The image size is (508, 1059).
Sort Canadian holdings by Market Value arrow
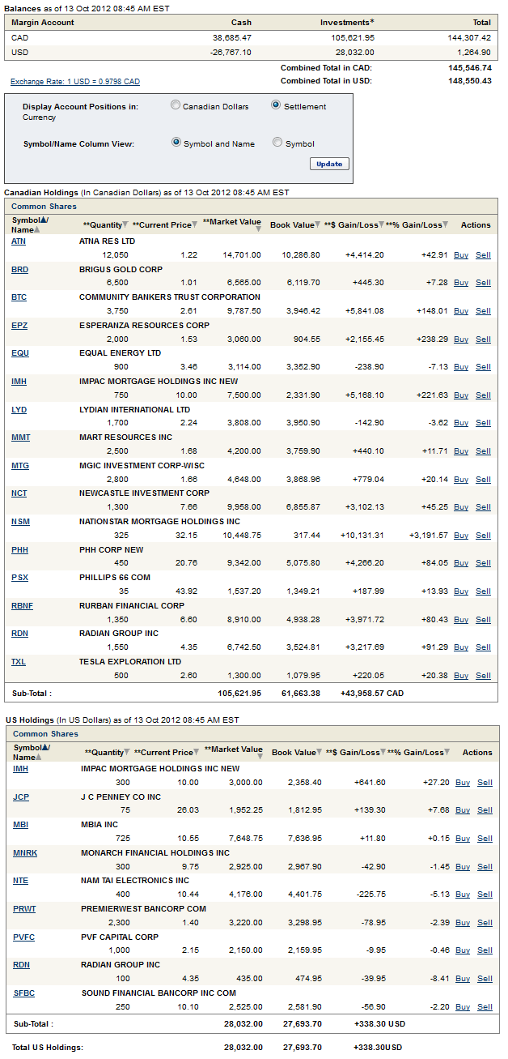[257, 228]
